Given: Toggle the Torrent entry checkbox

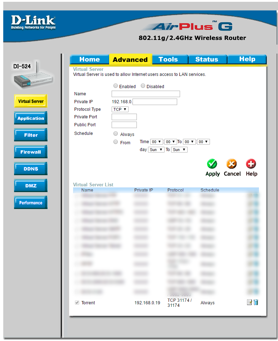Looking at the screenshot, I should 77,303.
